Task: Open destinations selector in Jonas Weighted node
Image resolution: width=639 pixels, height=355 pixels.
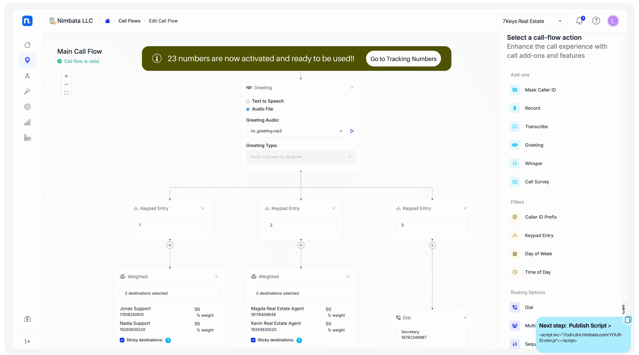Action: click(170, 293)
